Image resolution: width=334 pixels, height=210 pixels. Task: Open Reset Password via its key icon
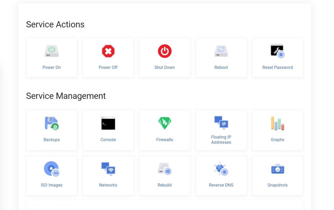pos(278,51)
